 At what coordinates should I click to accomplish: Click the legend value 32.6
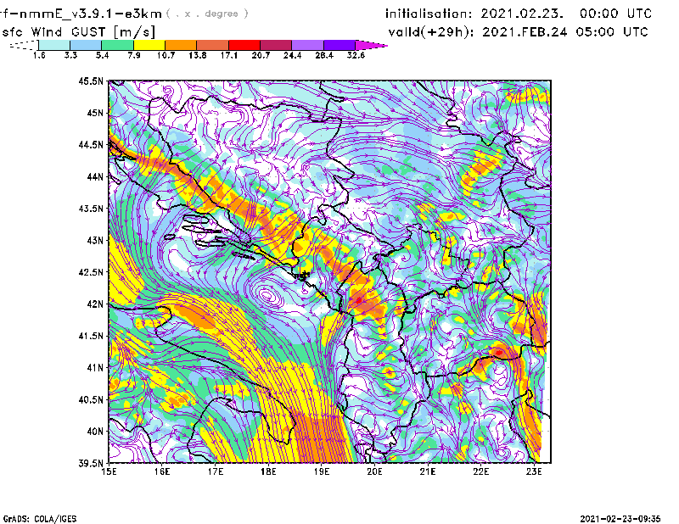(356, 55)
